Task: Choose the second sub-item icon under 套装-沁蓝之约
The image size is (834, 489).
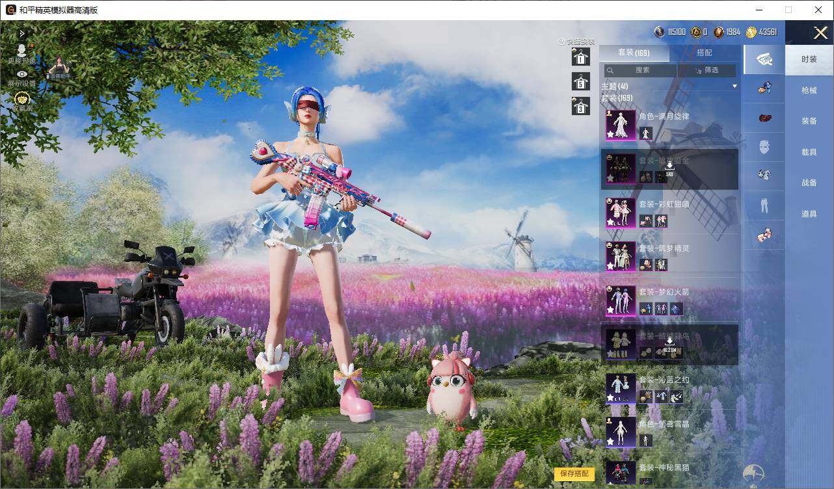Action: (x=661, y=397)
